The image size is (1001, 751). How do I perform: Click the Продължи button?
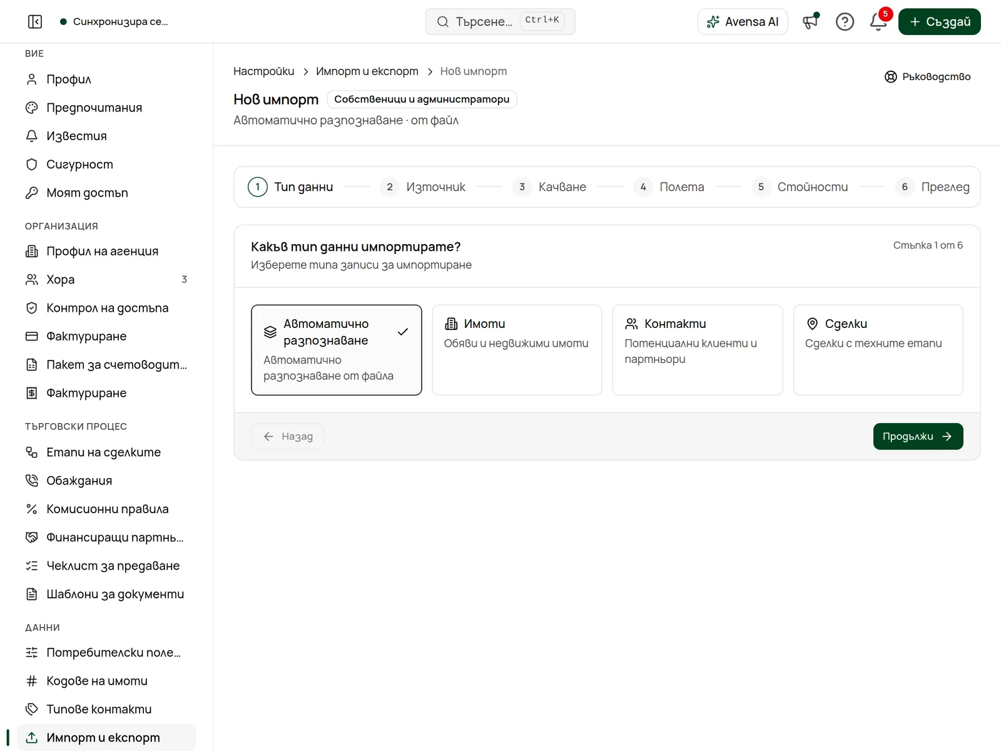tap(918, 436)
